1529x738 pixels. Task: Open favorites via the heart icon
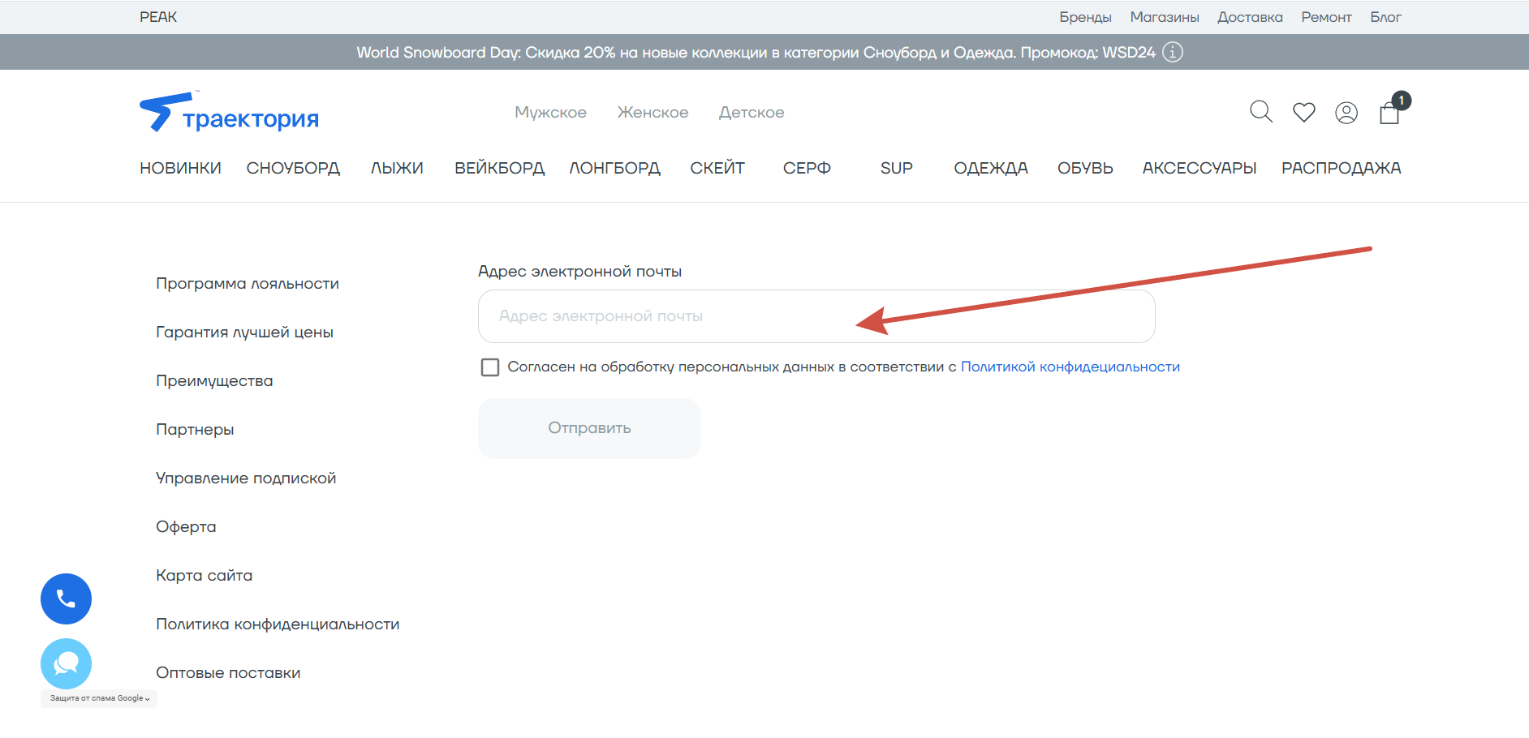1303,113
